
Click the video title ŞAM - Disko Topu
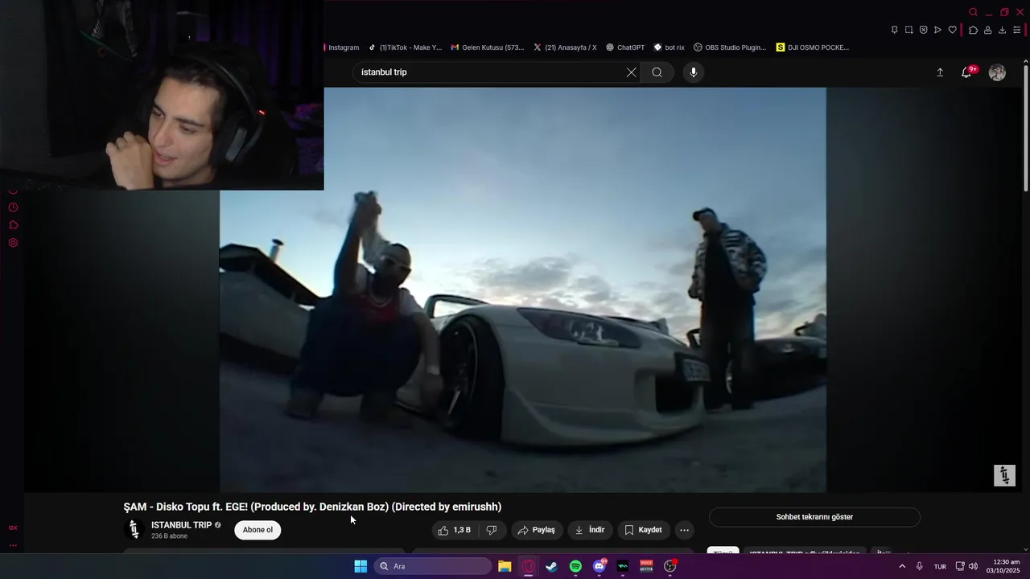coord(312,507)
